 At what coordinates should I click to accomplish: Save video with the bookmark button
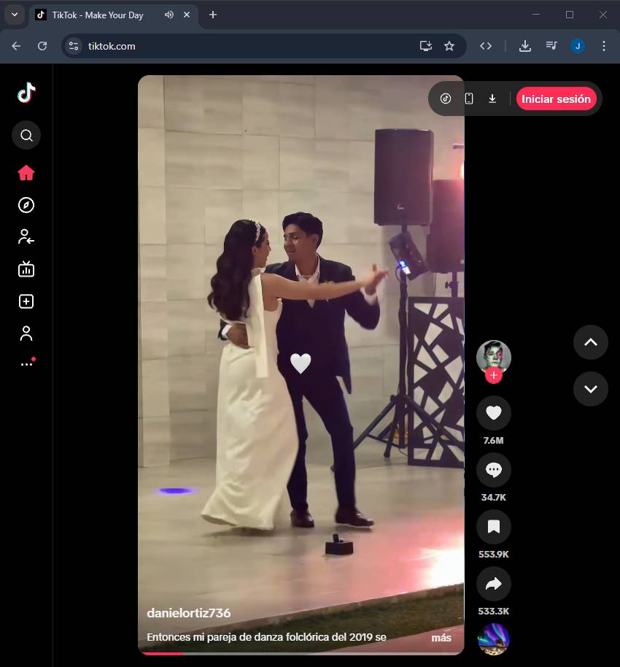click(493, 527)
